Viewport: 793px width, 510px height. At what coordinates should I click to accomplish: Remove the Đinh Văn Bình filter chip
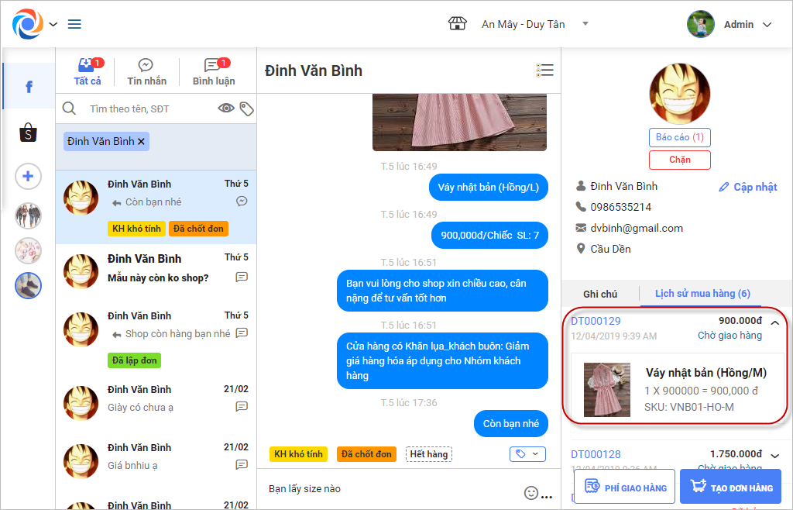(x=141, y=142)
